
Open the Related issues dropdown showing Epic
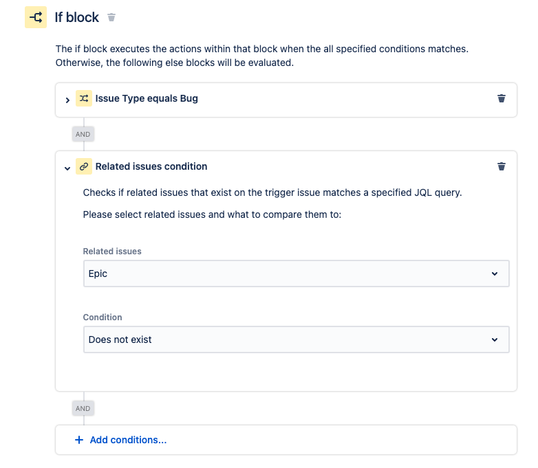(x=296, y=274)
